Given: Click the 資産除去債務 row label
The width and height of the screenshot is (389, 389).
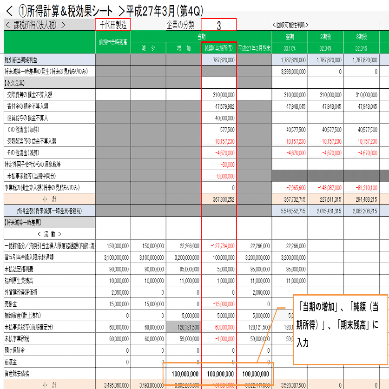Looking at the screenshot, I should [50, 374].
